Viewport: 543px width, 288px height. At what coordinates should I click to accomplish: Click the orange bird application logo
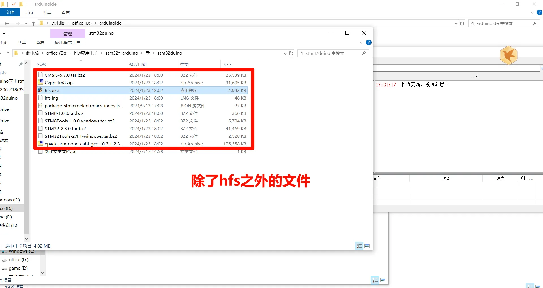coord(508,55)
